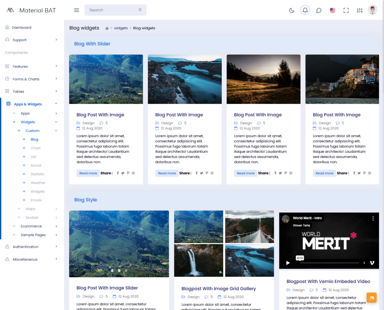This screenshot has height=310, width=384.
Task: Expand Features menu chevron
Action: (56, 66)
